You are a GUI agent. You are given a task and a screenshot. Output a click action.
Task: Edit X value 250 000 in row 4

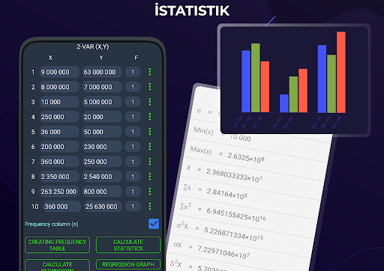click(x=59, y=117)
